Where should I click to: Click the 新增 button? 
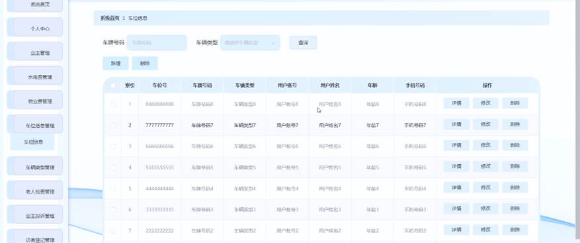coord(116,64)
